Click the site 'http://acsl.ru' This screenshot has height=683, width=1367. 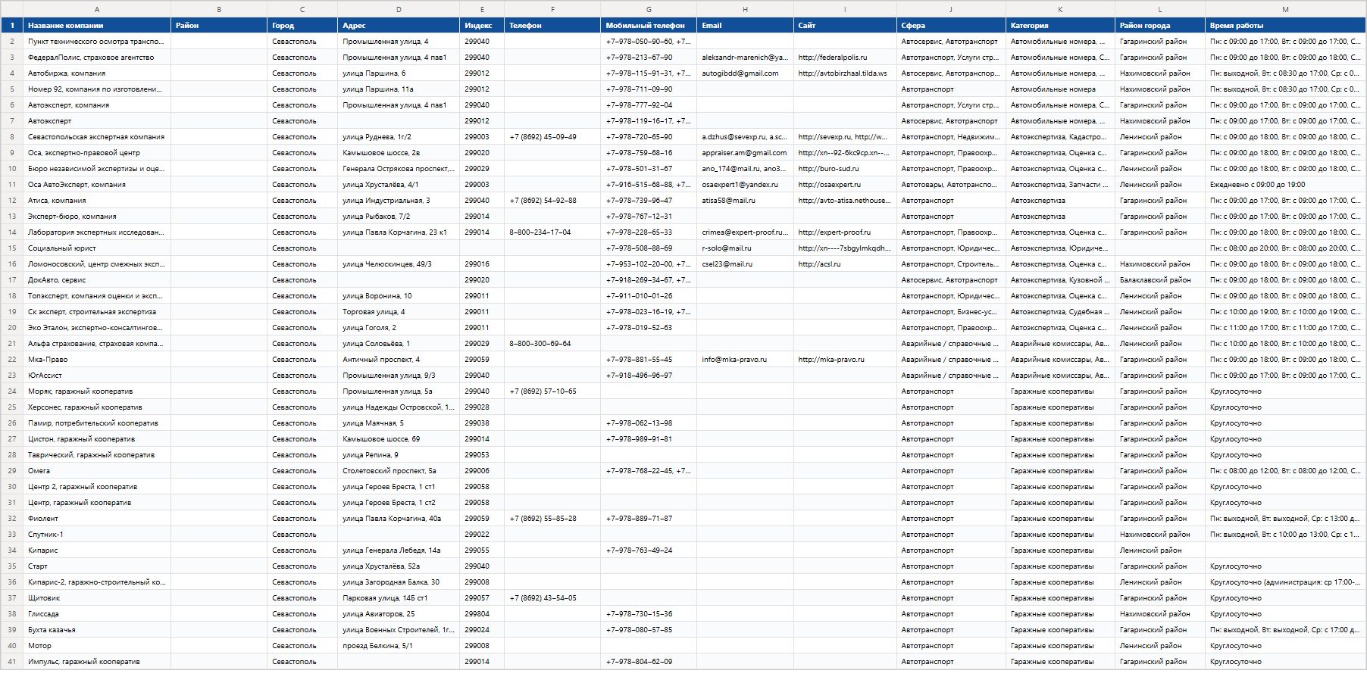click(845, 264)
